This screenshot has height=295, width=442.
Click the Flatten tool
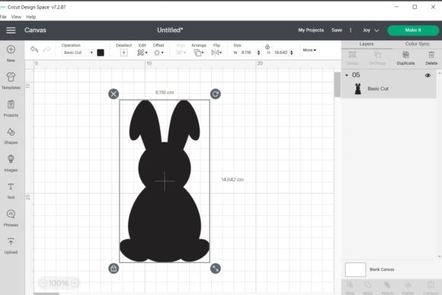408,287
